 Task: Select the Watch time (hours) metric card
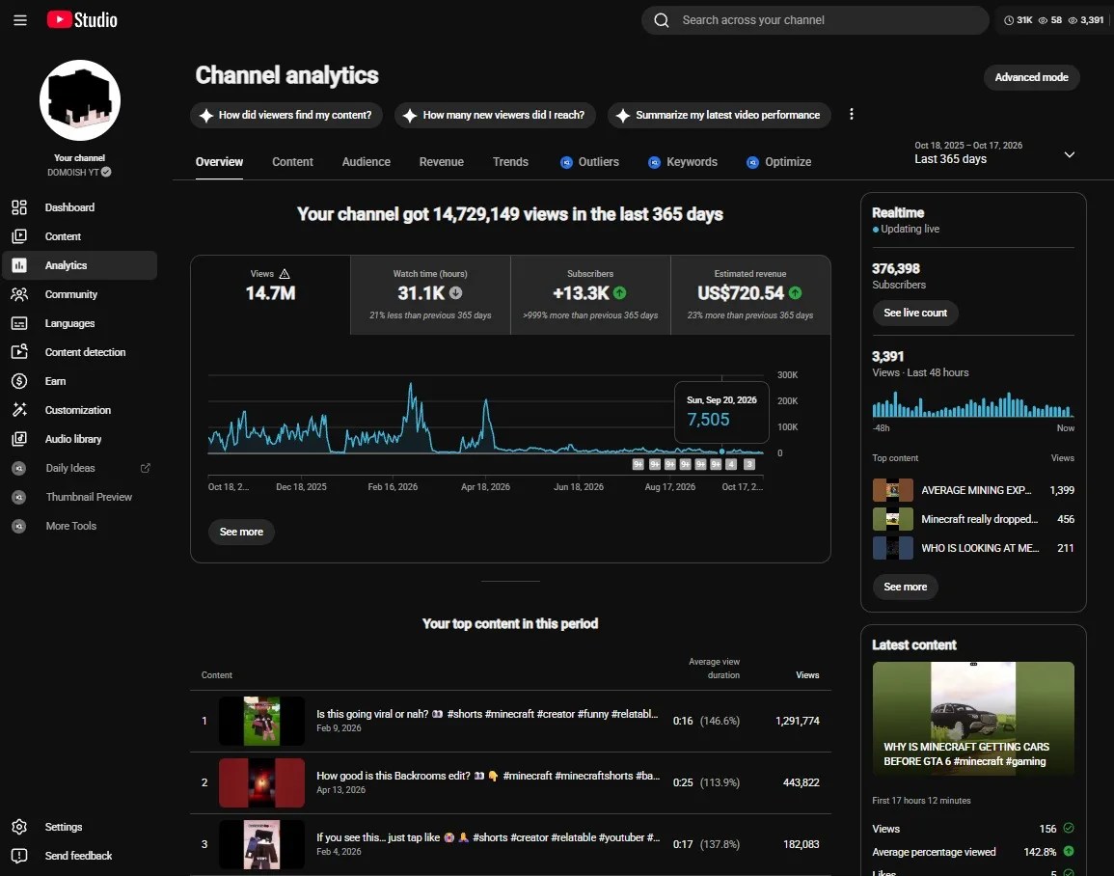point(430,294)
